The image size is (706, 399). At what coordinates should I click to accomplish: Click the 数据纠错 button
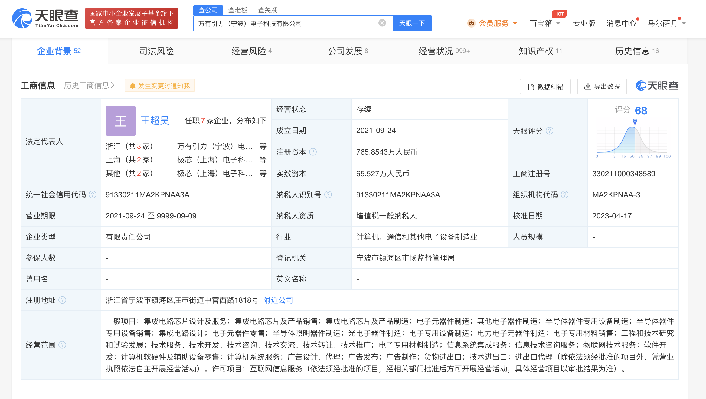click(x=545, y=87)
